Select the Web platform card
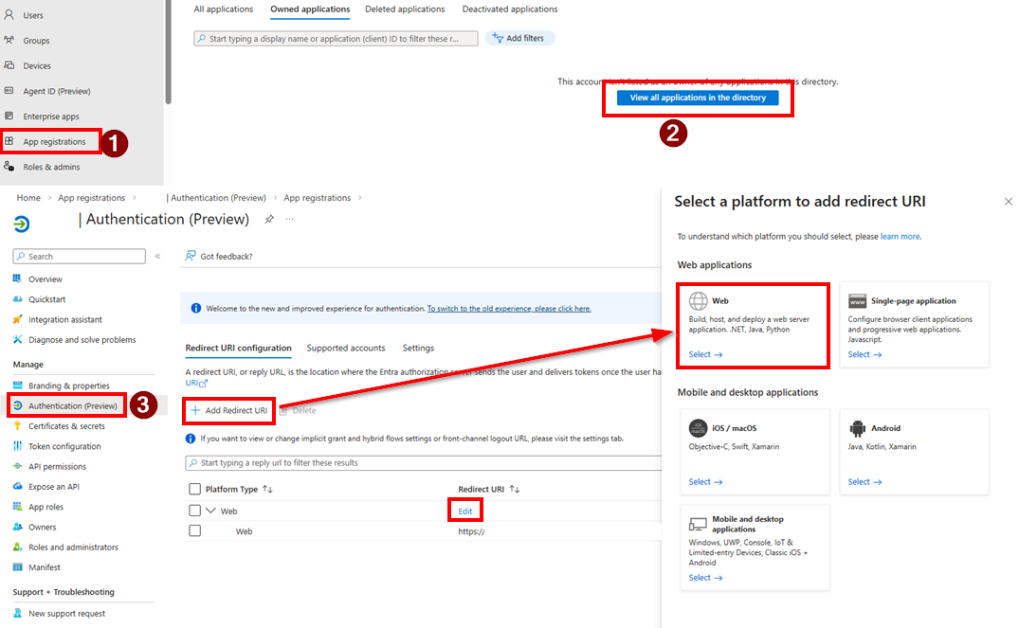Screen dimensions: 1019x628 coord(754,325)
